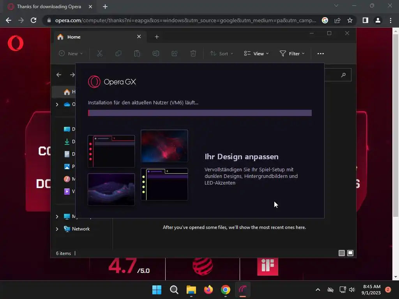Select the Videos folder in sidebar
This screenshot has width=399, height=299.
(x=69, y=192)
